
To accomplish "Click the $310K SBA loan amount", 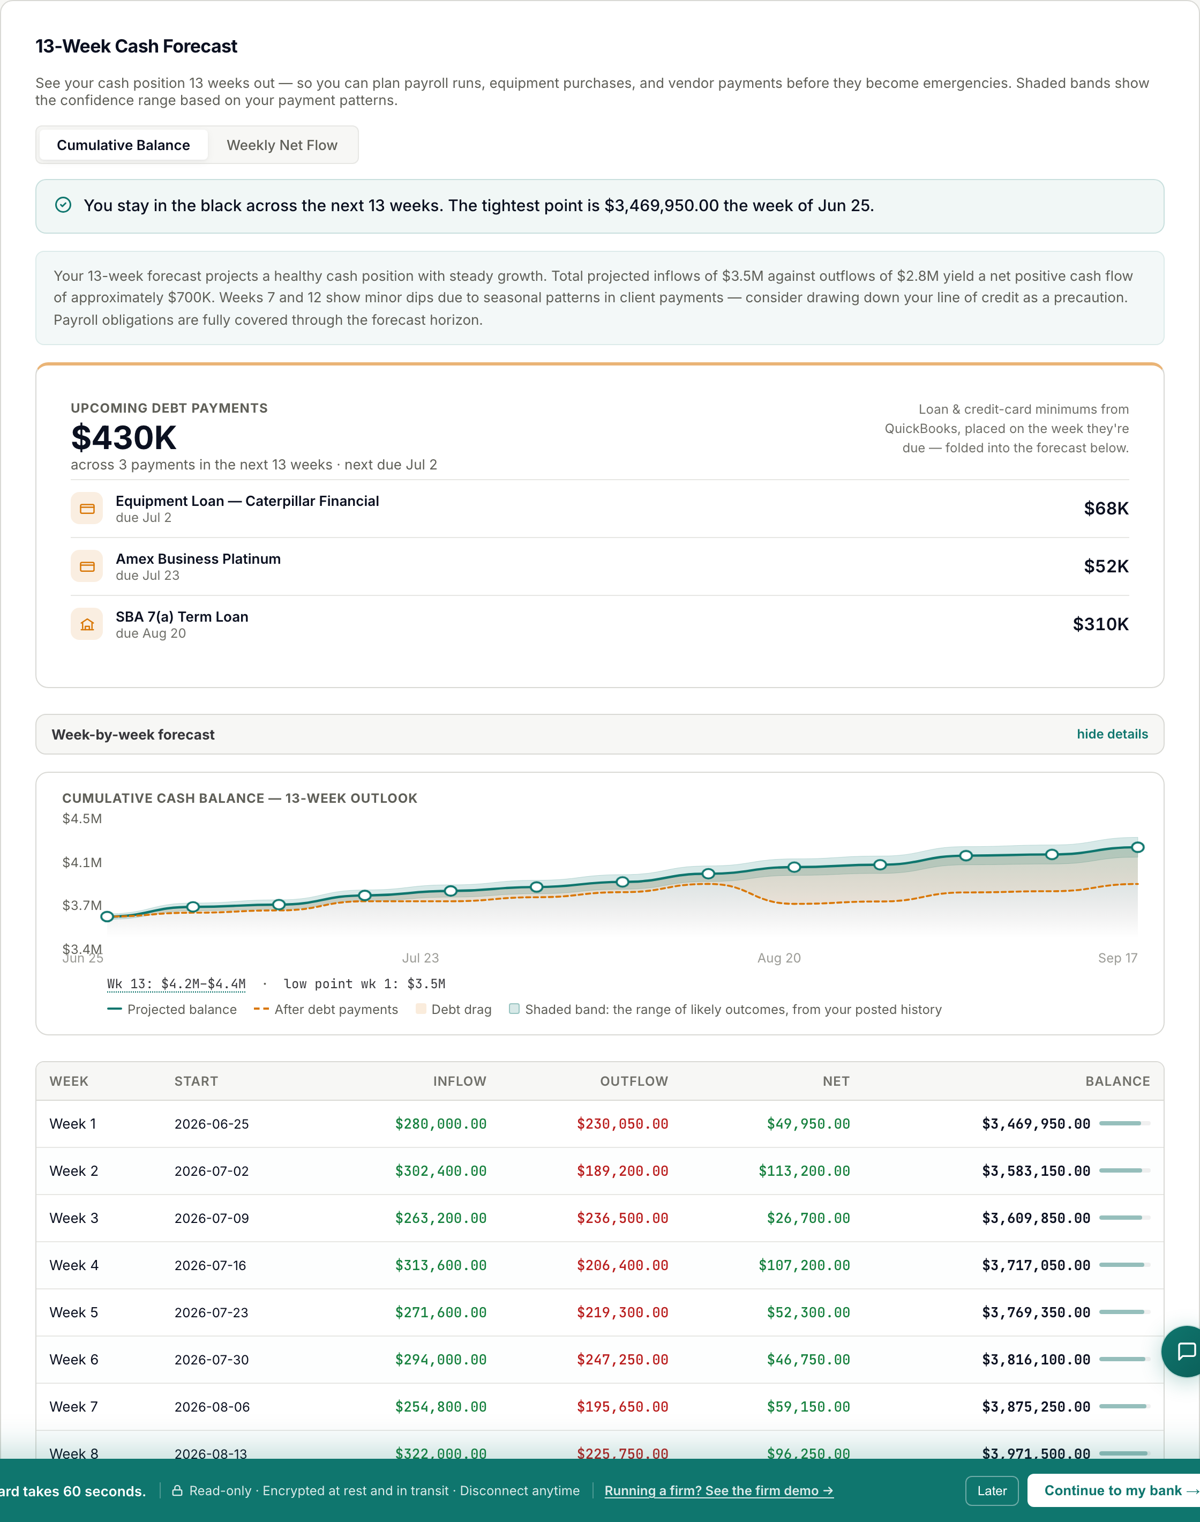I will pos(1100,624).
